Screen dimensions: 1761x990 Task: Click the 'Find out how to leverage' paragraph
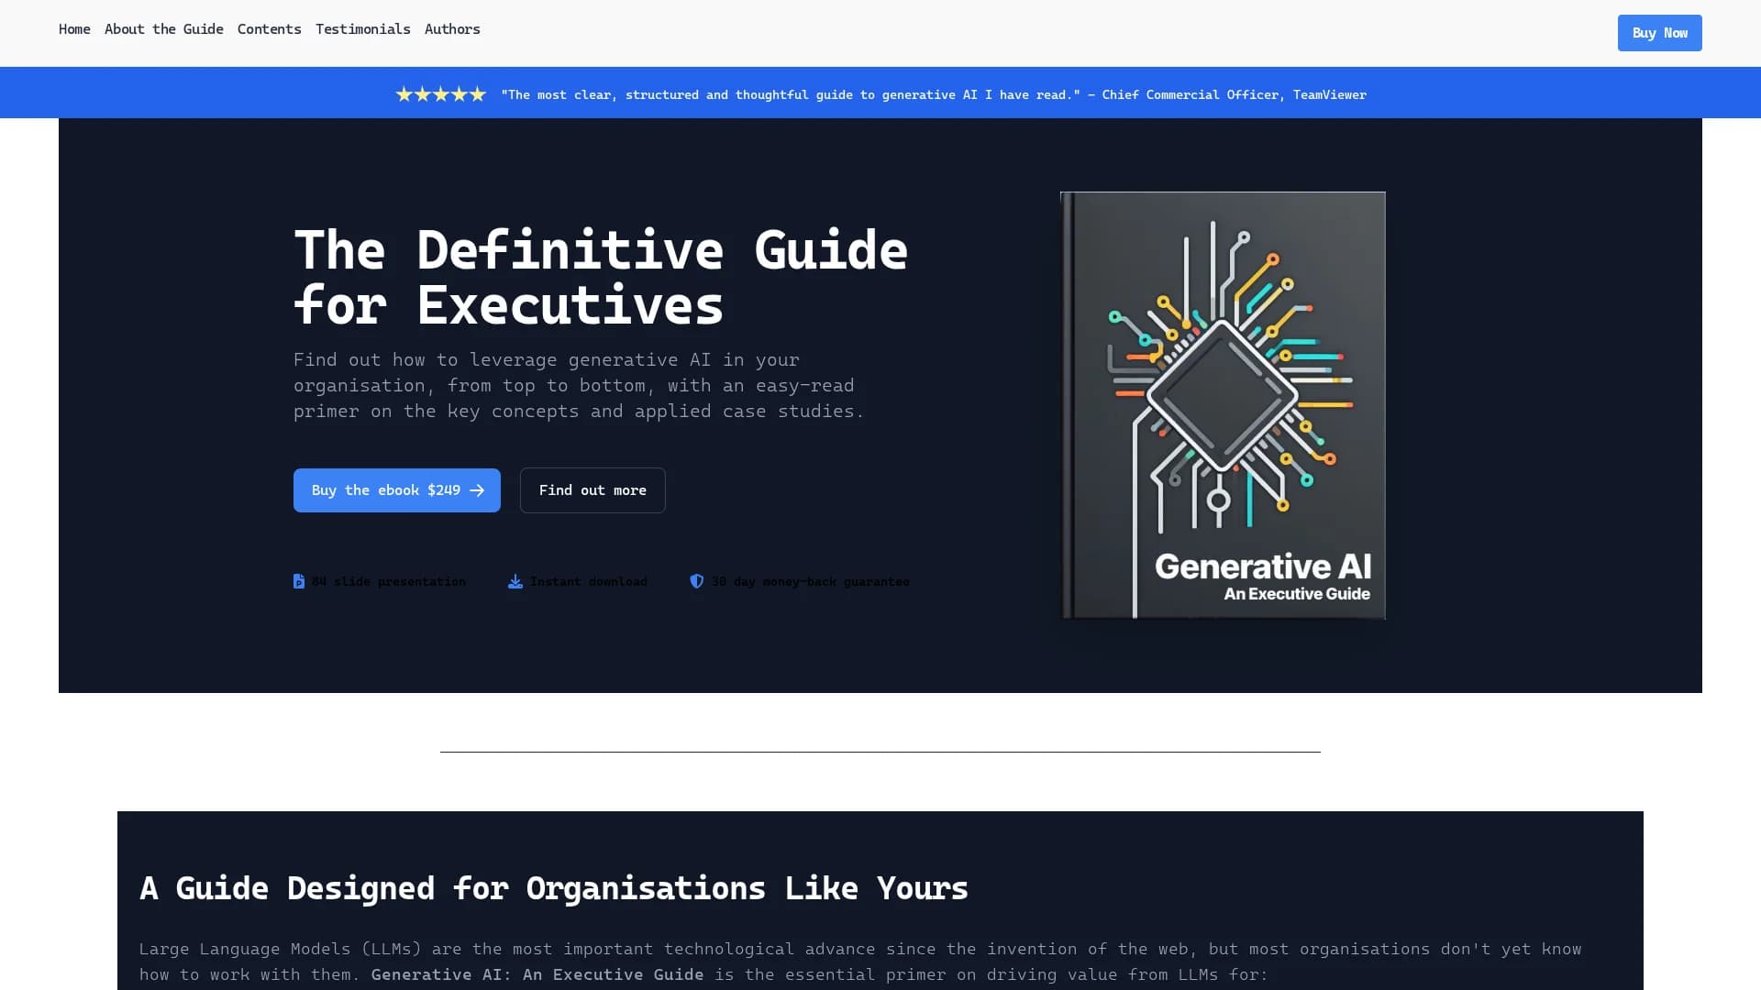[x=579, y=385]
